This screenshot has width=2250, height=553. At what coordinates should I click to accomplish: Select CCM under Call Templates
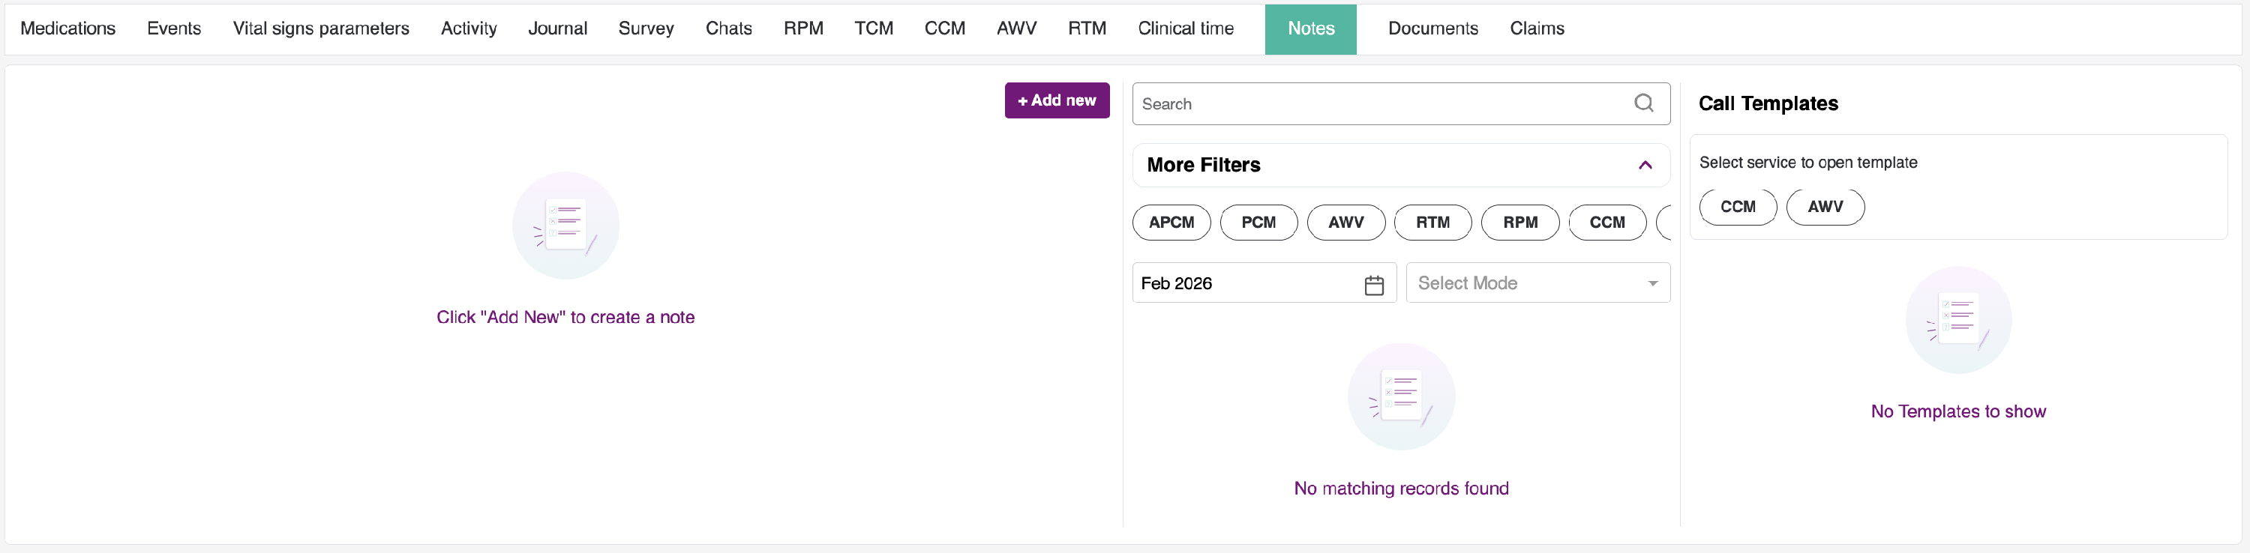pyautogui.click(x=1737, y=207)
